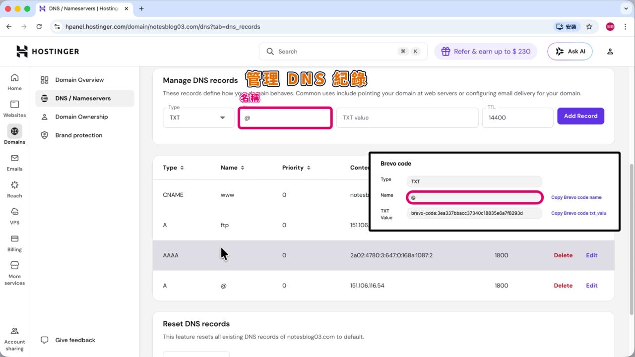Click the AAAA record IPv6 content
Screen dimensions: 635x357
coord(391,255)
